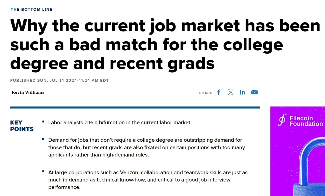The width and height of the screenshot is (325, 196).
Task: Share article on X (Twitter)
Action: point(231,92)
